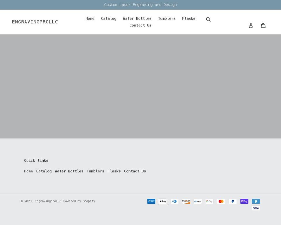
Task: Click the Google Pay payment icon
Action: click(x=209, y=201)
